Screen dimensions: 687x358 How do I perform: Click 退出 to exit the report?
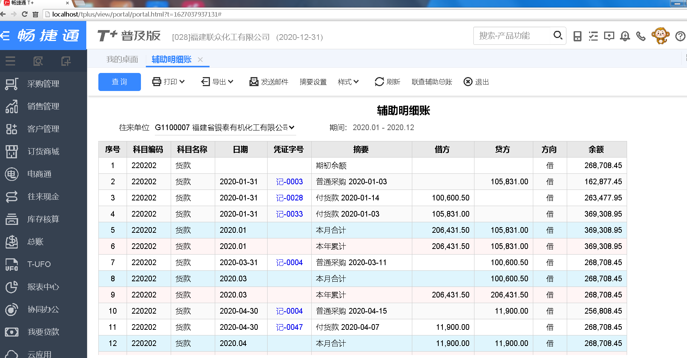click(476, 82)
